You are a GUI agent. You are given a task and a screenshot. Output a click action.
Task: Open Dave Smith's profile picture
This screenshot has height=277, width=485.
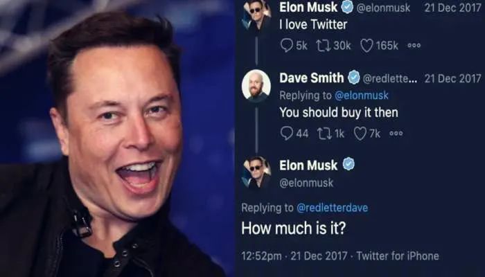coord(256,86)
